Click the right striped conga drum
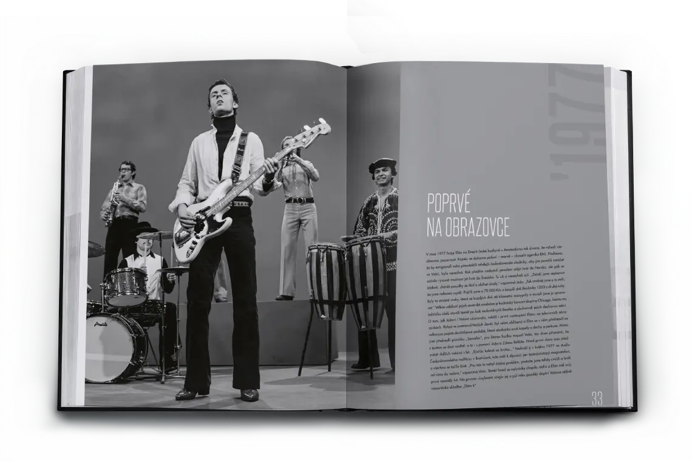The width and height of the screenshot is (692, 461). (366, 280)
